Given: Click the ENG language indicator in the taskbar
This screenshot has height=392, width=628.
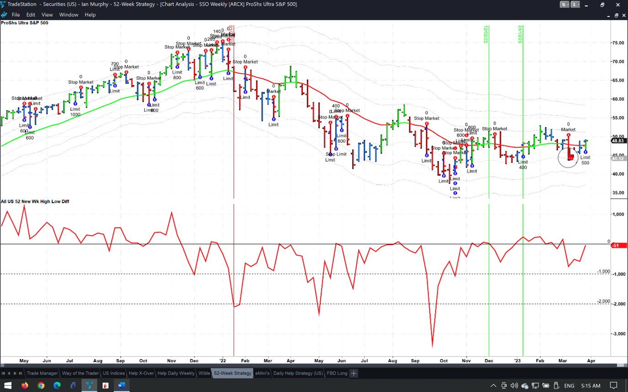Looking at the screenshot, I should tap(569, 386).
